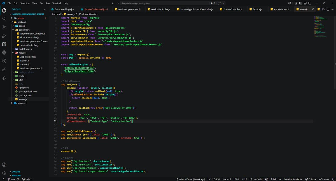Open the Manage gear icon
336x181 pixels.
pyautogui.click(x=4, y=173)
